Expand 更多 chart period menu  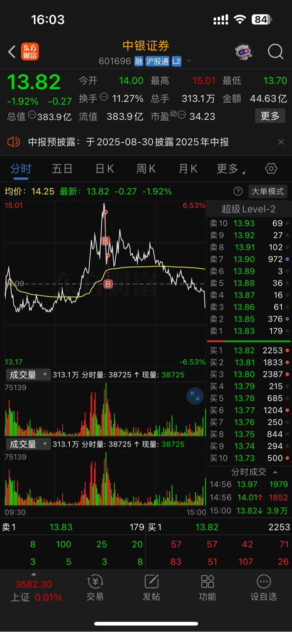tap(230, 169)
